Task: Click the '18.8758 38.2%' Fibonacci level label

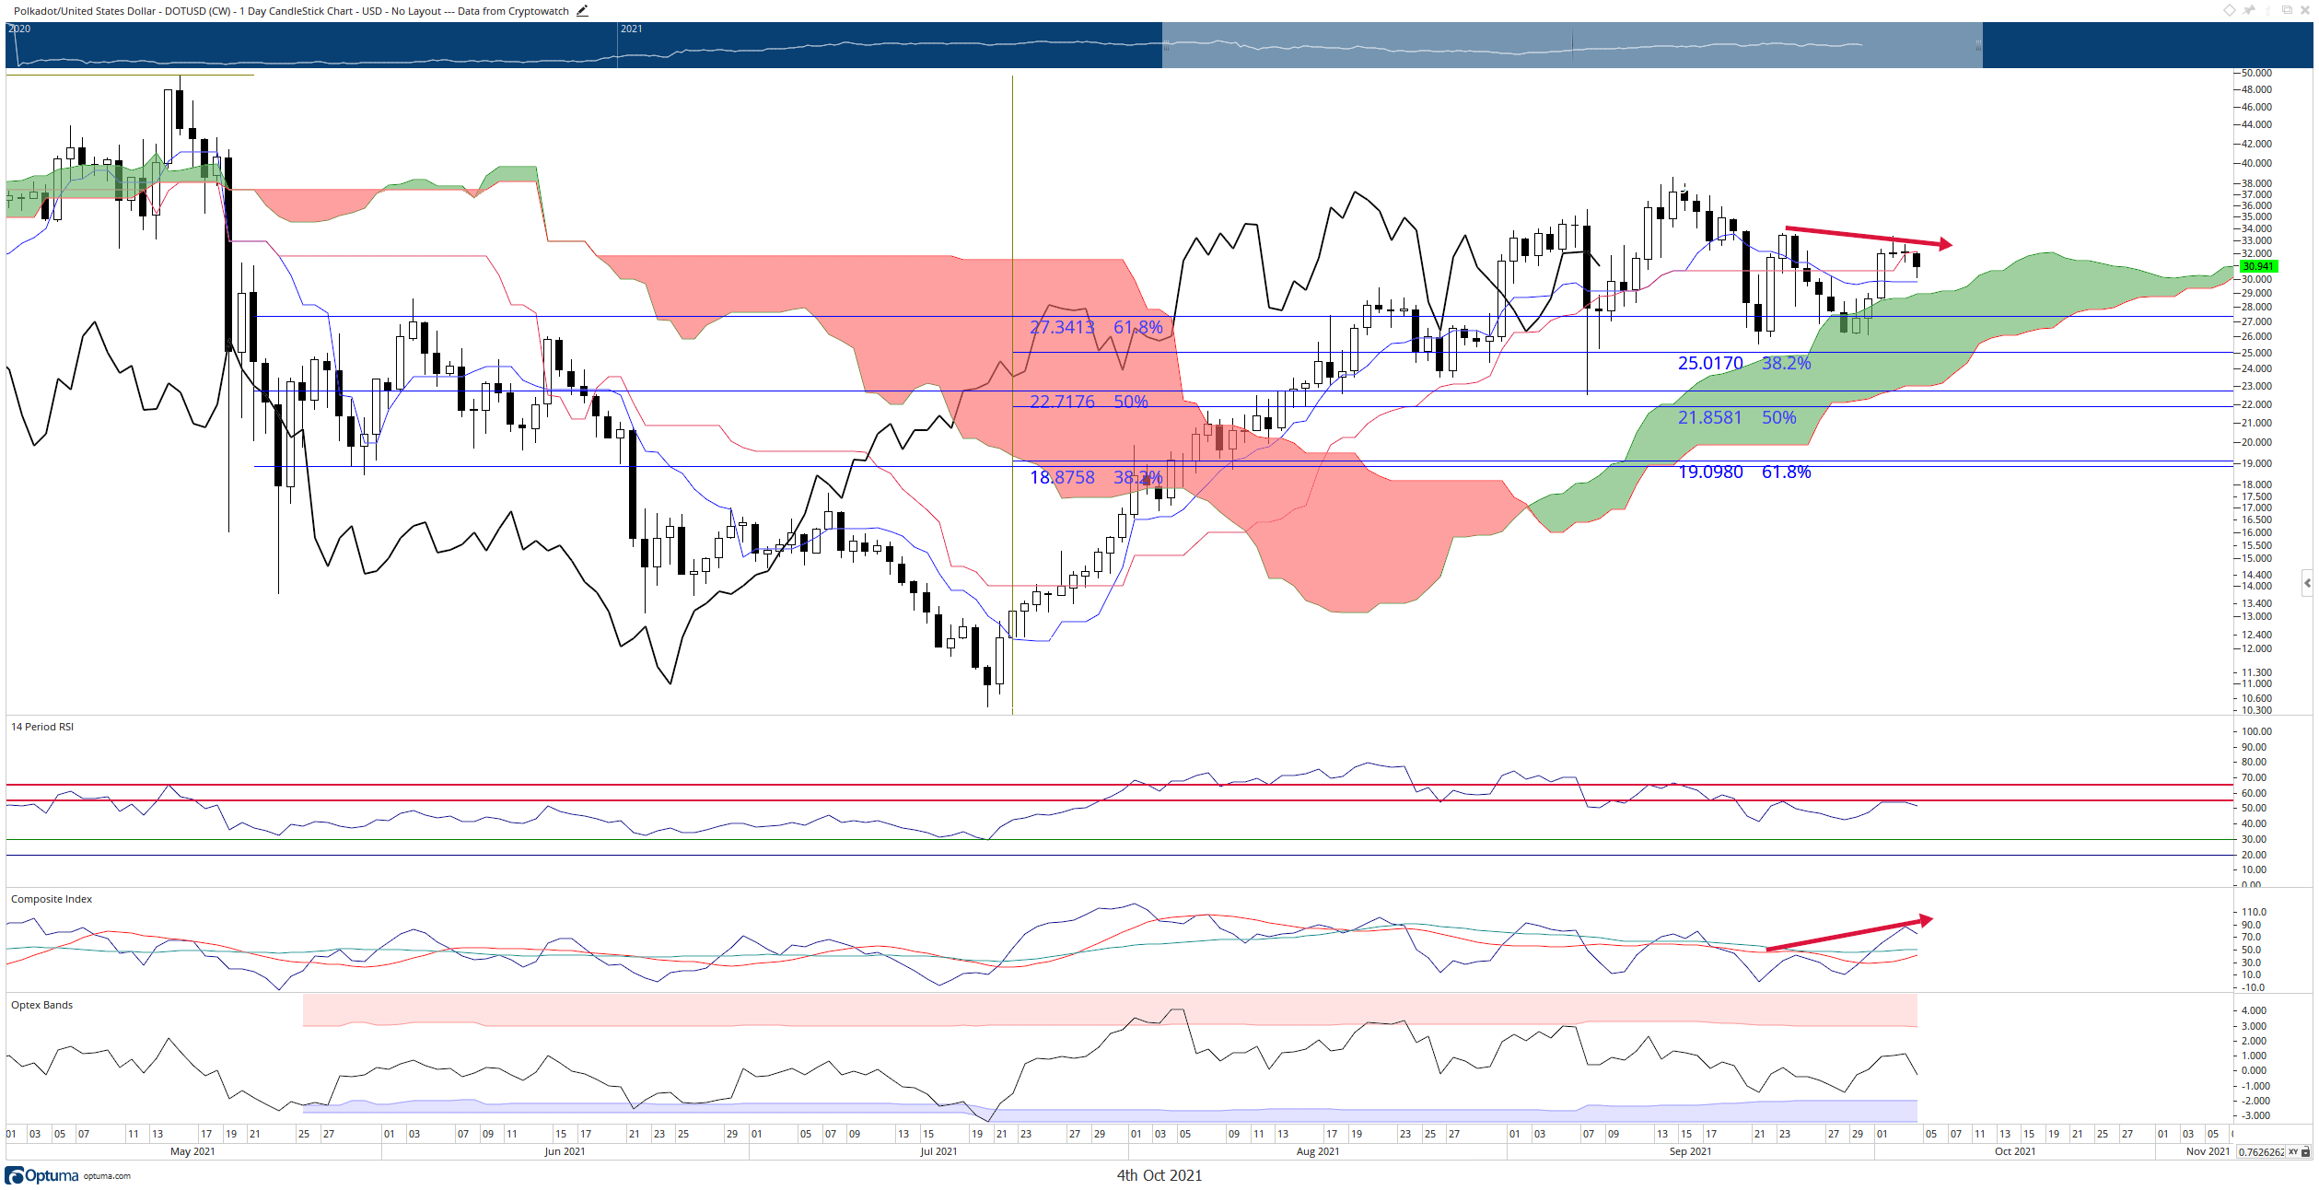Action: pyautogui.click(x=1096, y=477)
